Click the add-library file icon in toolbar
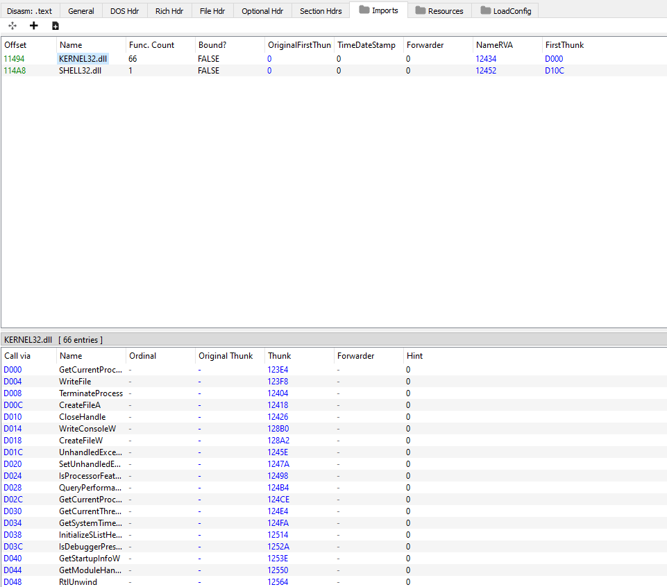This screenshot has width=667, height=587. tap(56, 26)
